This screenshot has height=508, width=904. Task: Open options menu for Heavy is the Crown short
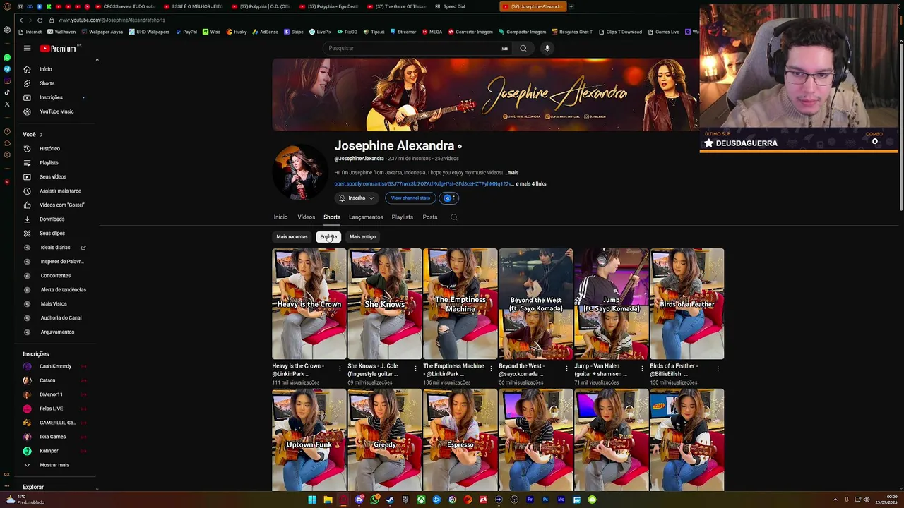point(340,368)
